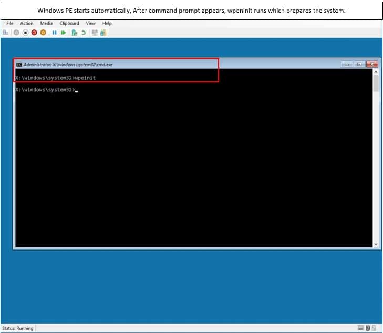Click the last toolbar icon after Enhanced Session
Viewport: 383px width, 333px height.
coord(103,33)
